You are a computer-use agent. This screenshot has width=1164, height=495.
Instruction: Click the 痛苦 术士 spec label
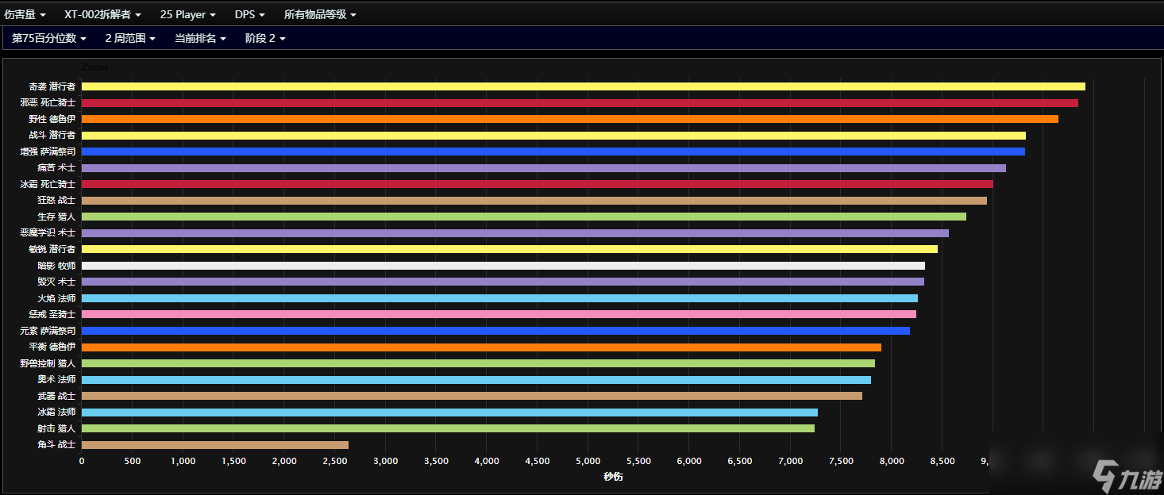click(56, 168)
